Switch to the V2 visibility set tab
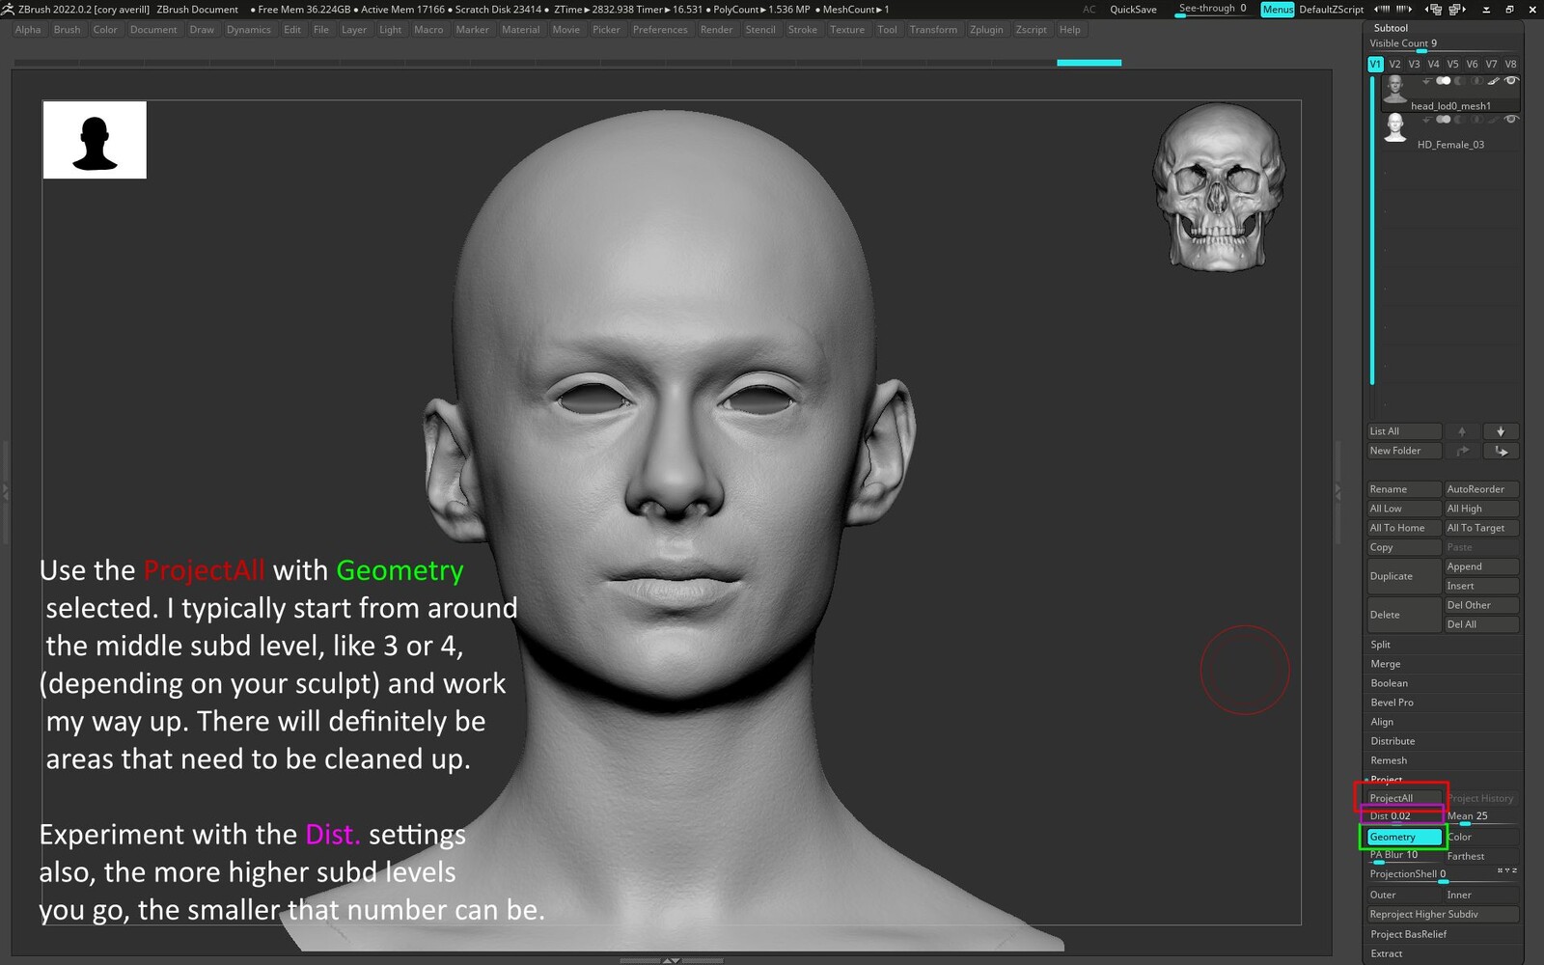The image size is (1544, 965). 1394,65
